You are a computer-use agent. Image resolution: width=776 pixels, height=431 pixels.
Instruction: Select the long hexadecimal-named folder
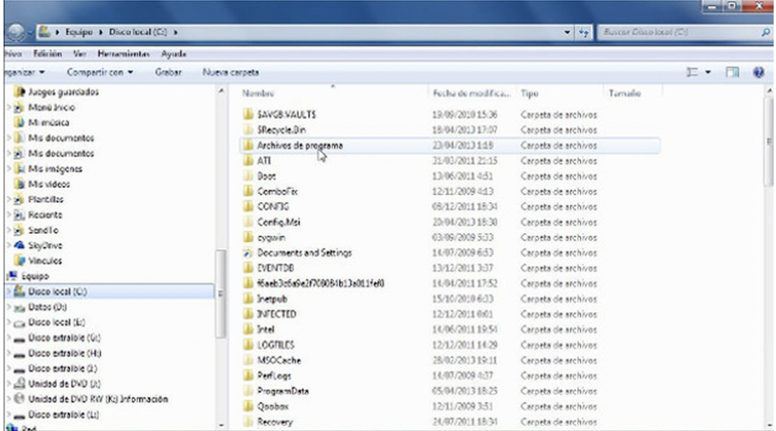(x=321, y=284)
